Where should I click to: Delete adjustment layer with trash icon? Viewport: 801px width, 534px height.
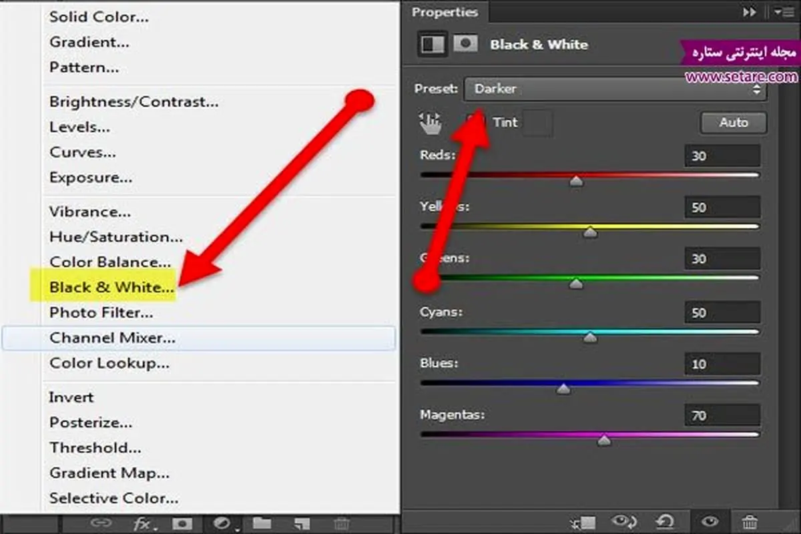coord(750,522)
